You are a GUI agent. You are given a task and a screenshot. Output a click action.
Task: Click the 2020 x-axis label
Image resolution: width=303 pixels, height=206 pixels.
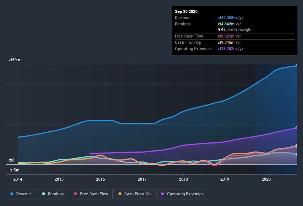pyautogui.click(x=266, y=180)
